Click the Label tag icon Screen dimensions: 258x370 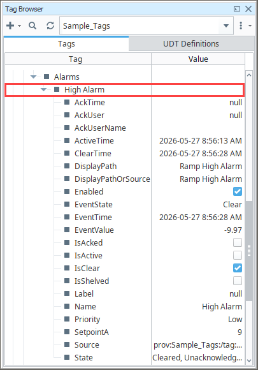click(67, 293)
